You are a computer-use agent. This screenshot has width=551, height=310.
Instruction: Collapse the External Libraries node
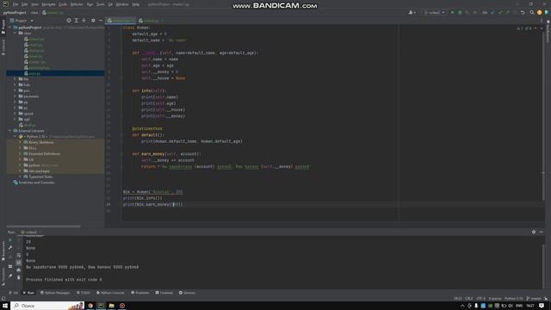[10, 131]
